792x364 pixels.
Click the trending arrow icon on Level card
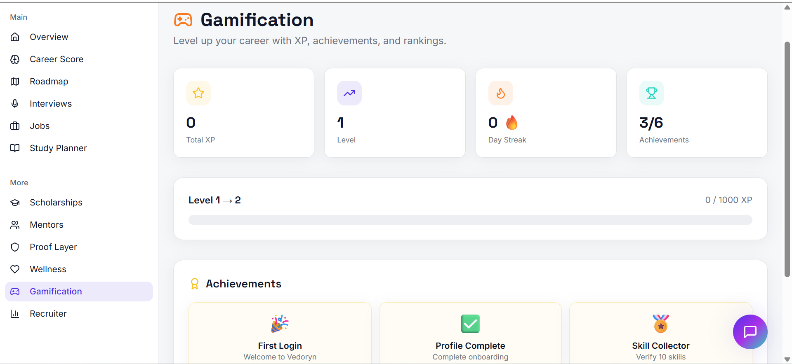pos(349,93)
